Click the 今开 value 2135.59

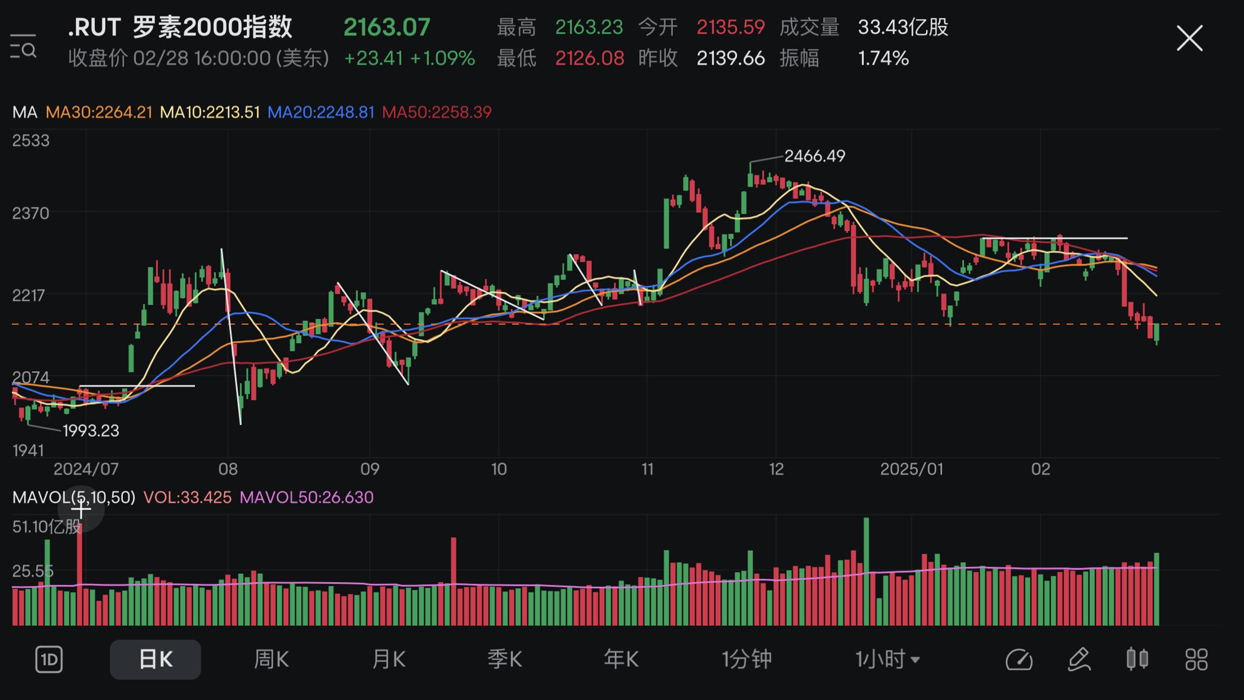click(731, 27)
